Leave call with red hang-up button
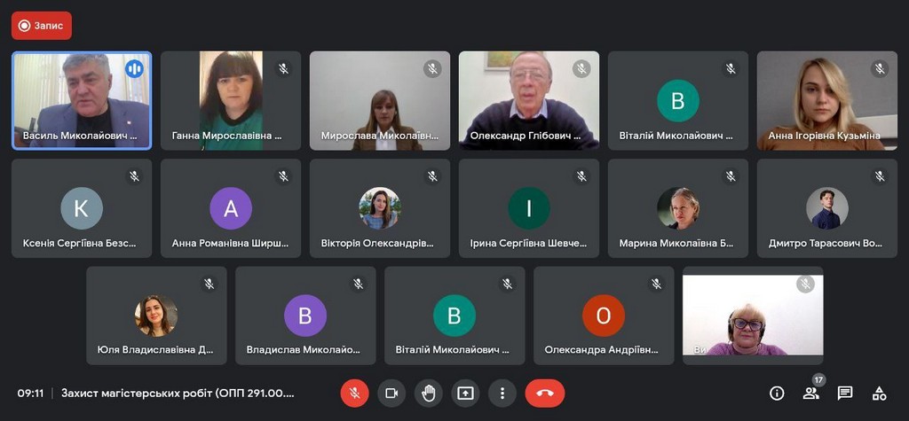The width and height of the screenshot is (909, 421). pos(544,393)
